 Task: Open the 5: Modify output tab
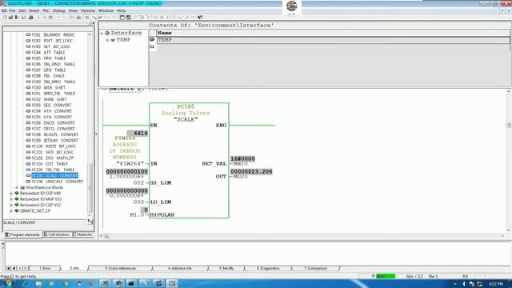tap(226, 269)
